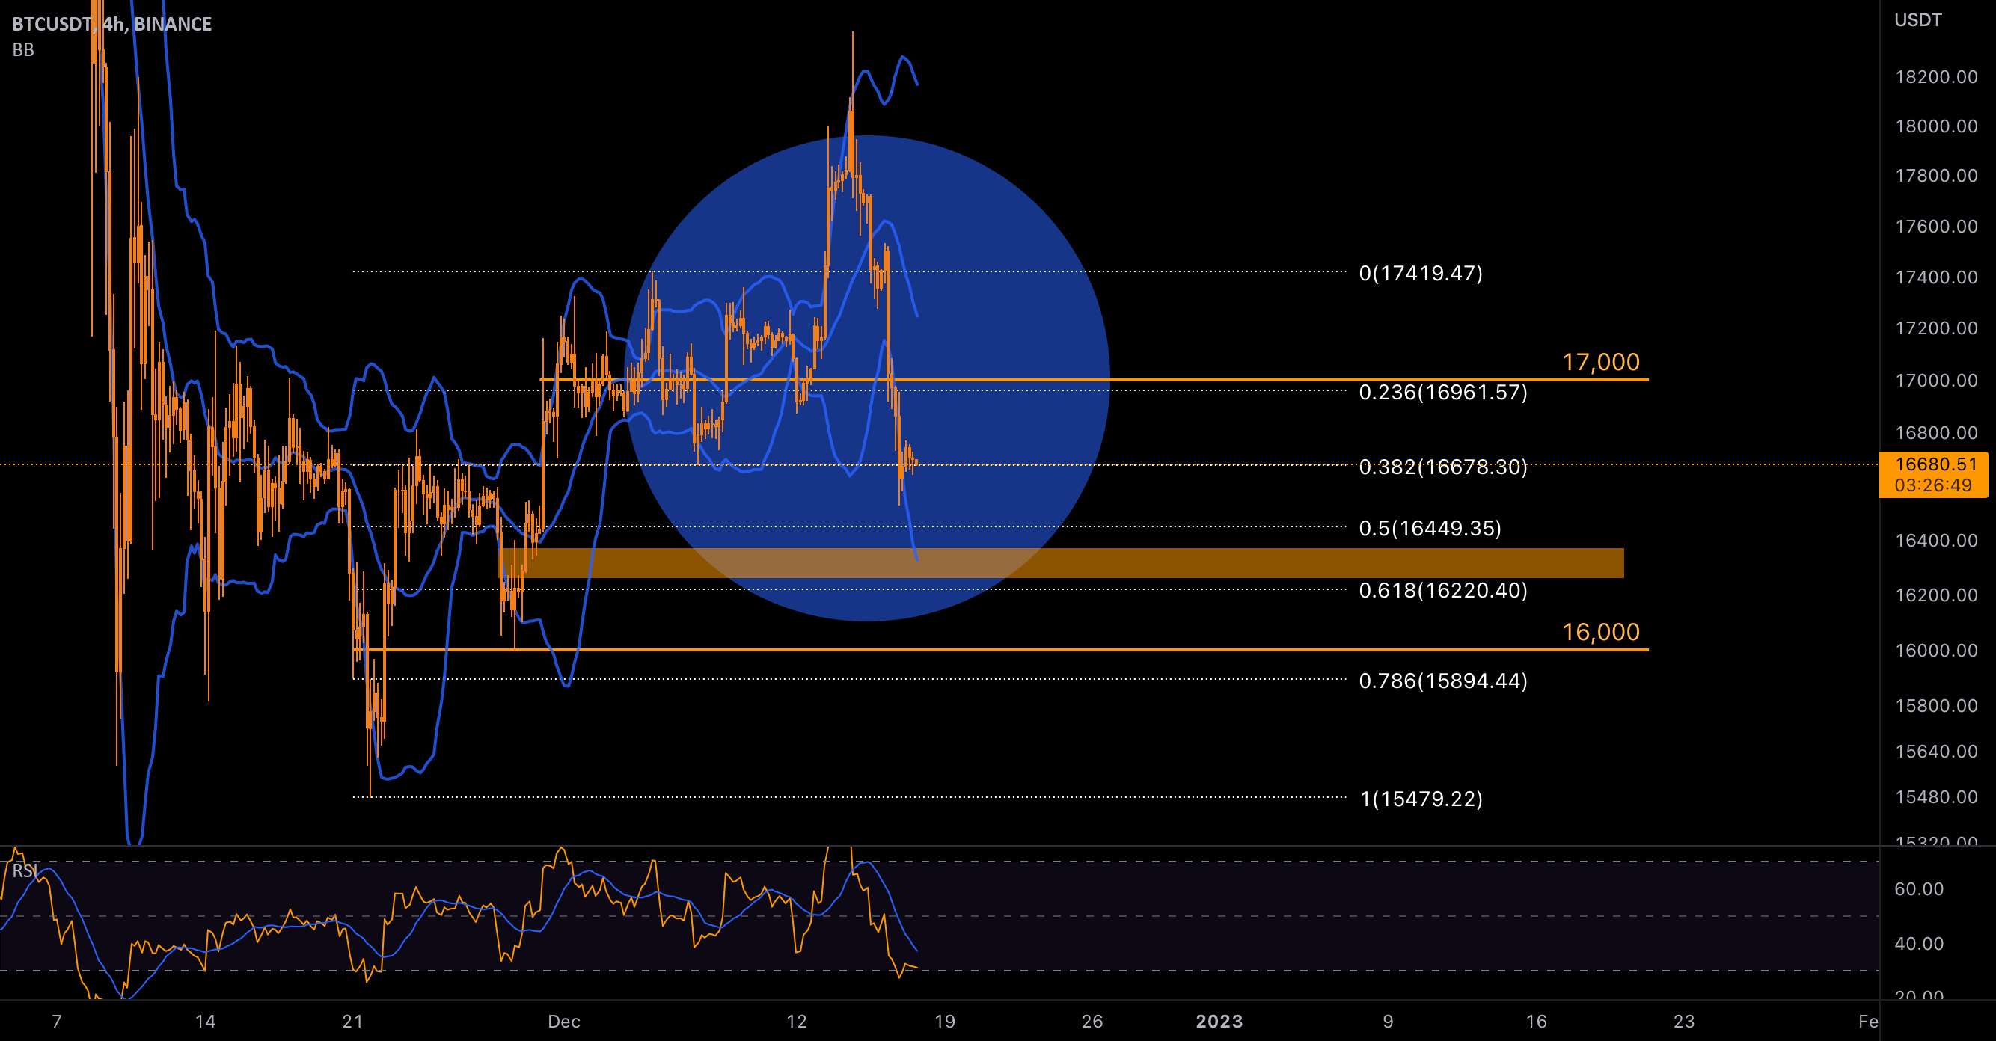Click price axis value 17000.00
Viewport: 1996px width, 1041px height.
point(1936,381)
